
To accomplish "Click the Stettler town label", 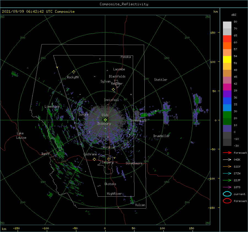I will coord(161,80).
